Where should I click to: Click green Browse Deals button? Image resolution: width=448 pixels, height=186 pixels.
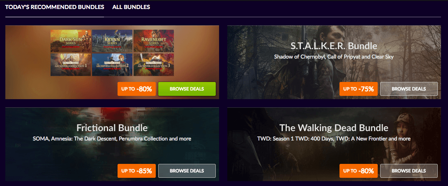[x=187, y=89]
